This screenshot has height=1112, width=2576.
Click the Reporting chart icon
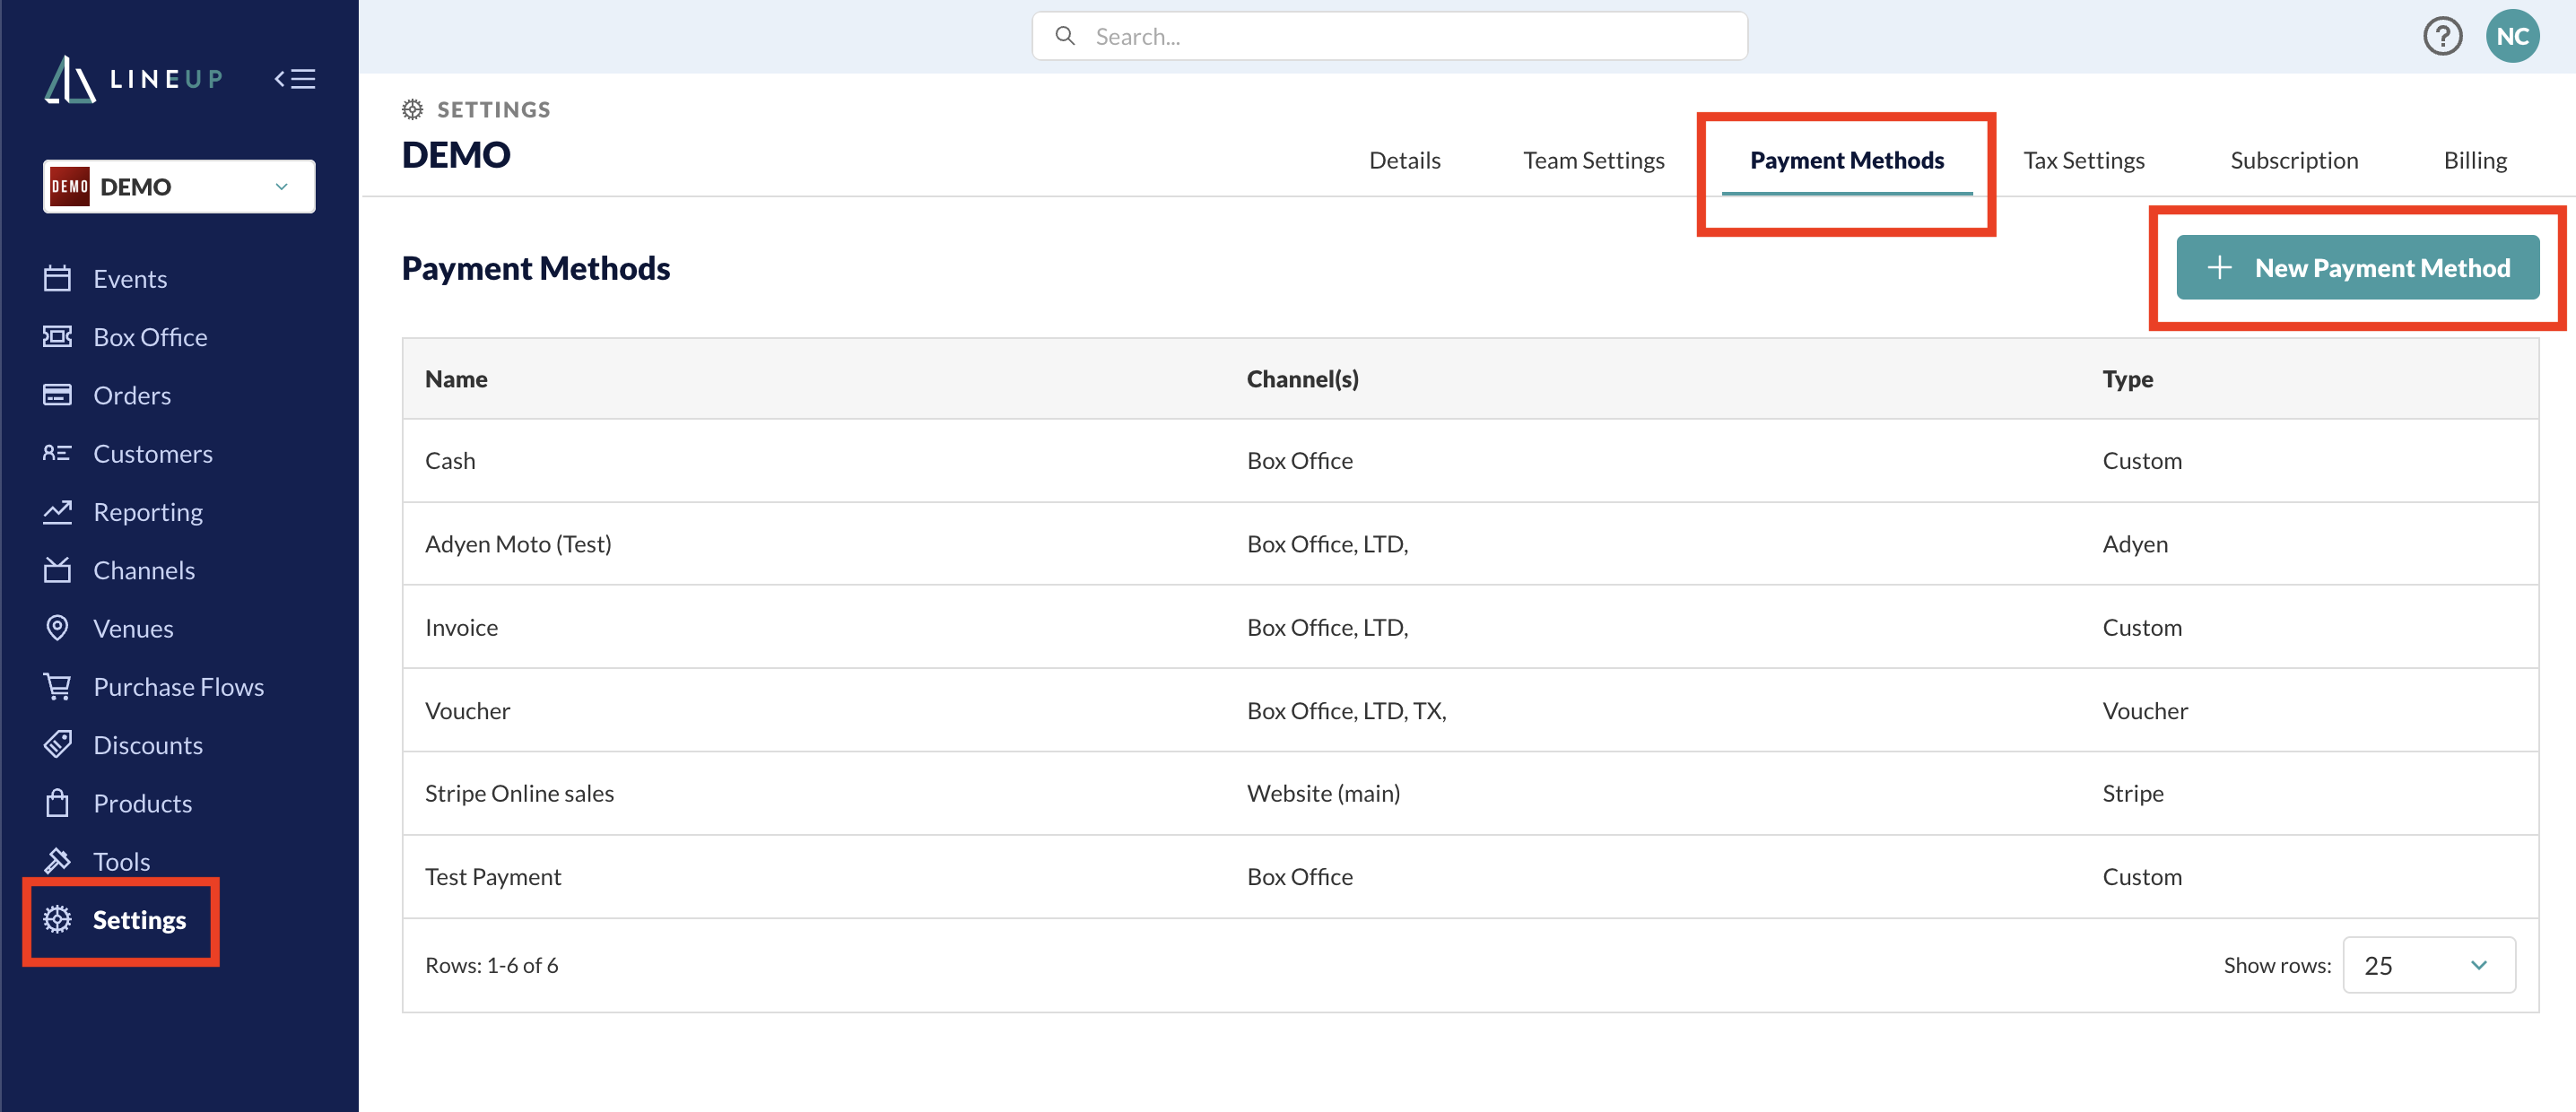coord(58,511)
